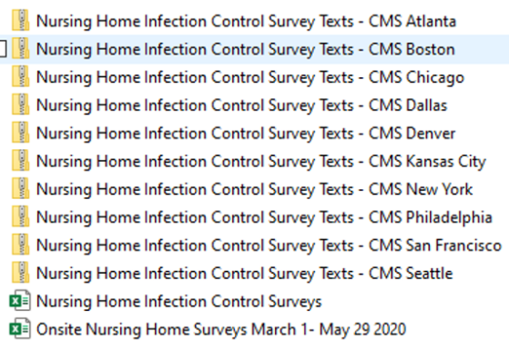Click the zip icon beside CMS Dallas
The height and width of the screenshot is (350, 509).
coord(20,105)
